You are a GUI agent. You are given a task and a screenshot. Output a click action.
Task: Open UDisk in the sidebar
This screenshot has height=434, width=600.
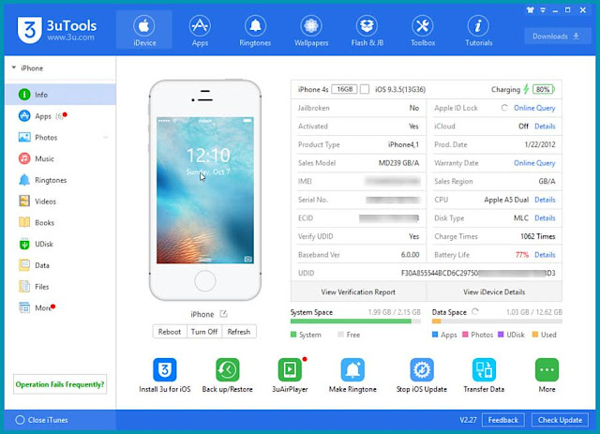pyautogui.click(x=60, y=244)
